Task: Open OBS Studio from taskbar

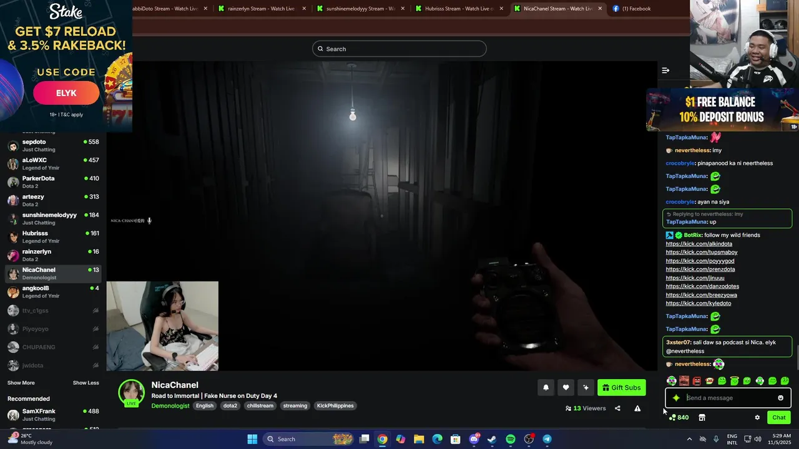Action: (x=529, y=439)
